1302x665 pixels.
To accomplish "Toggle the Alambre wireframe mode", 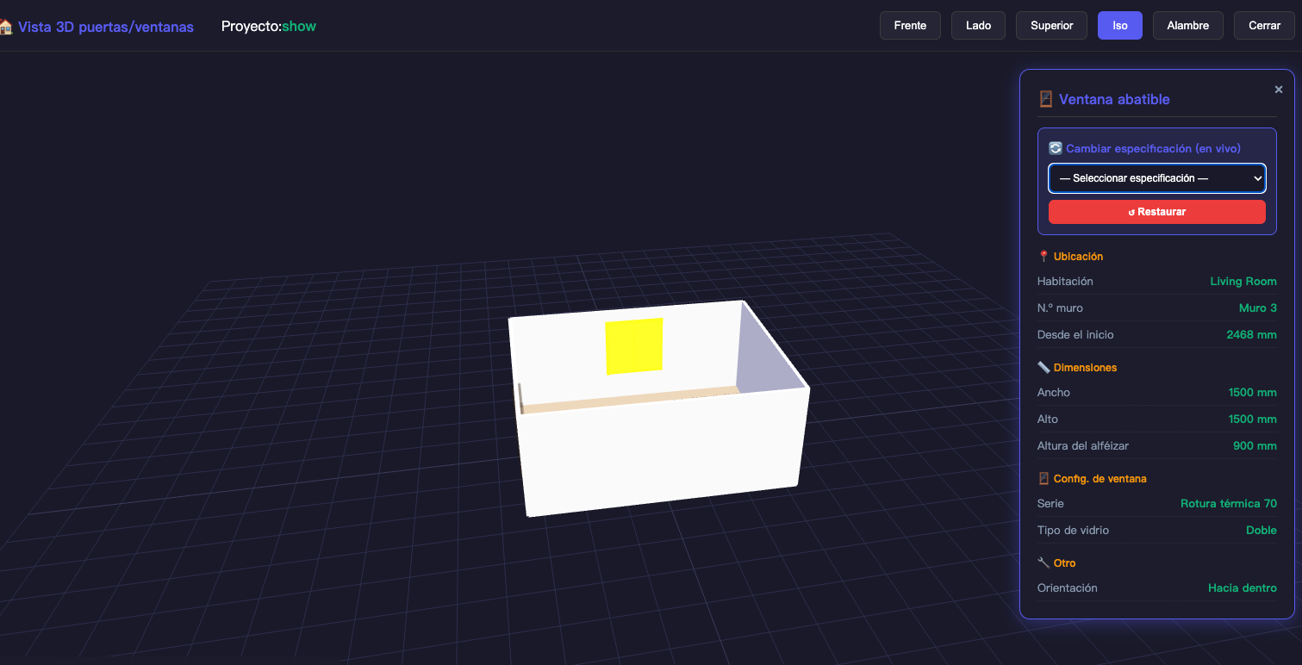I will tap(1188, 26).
